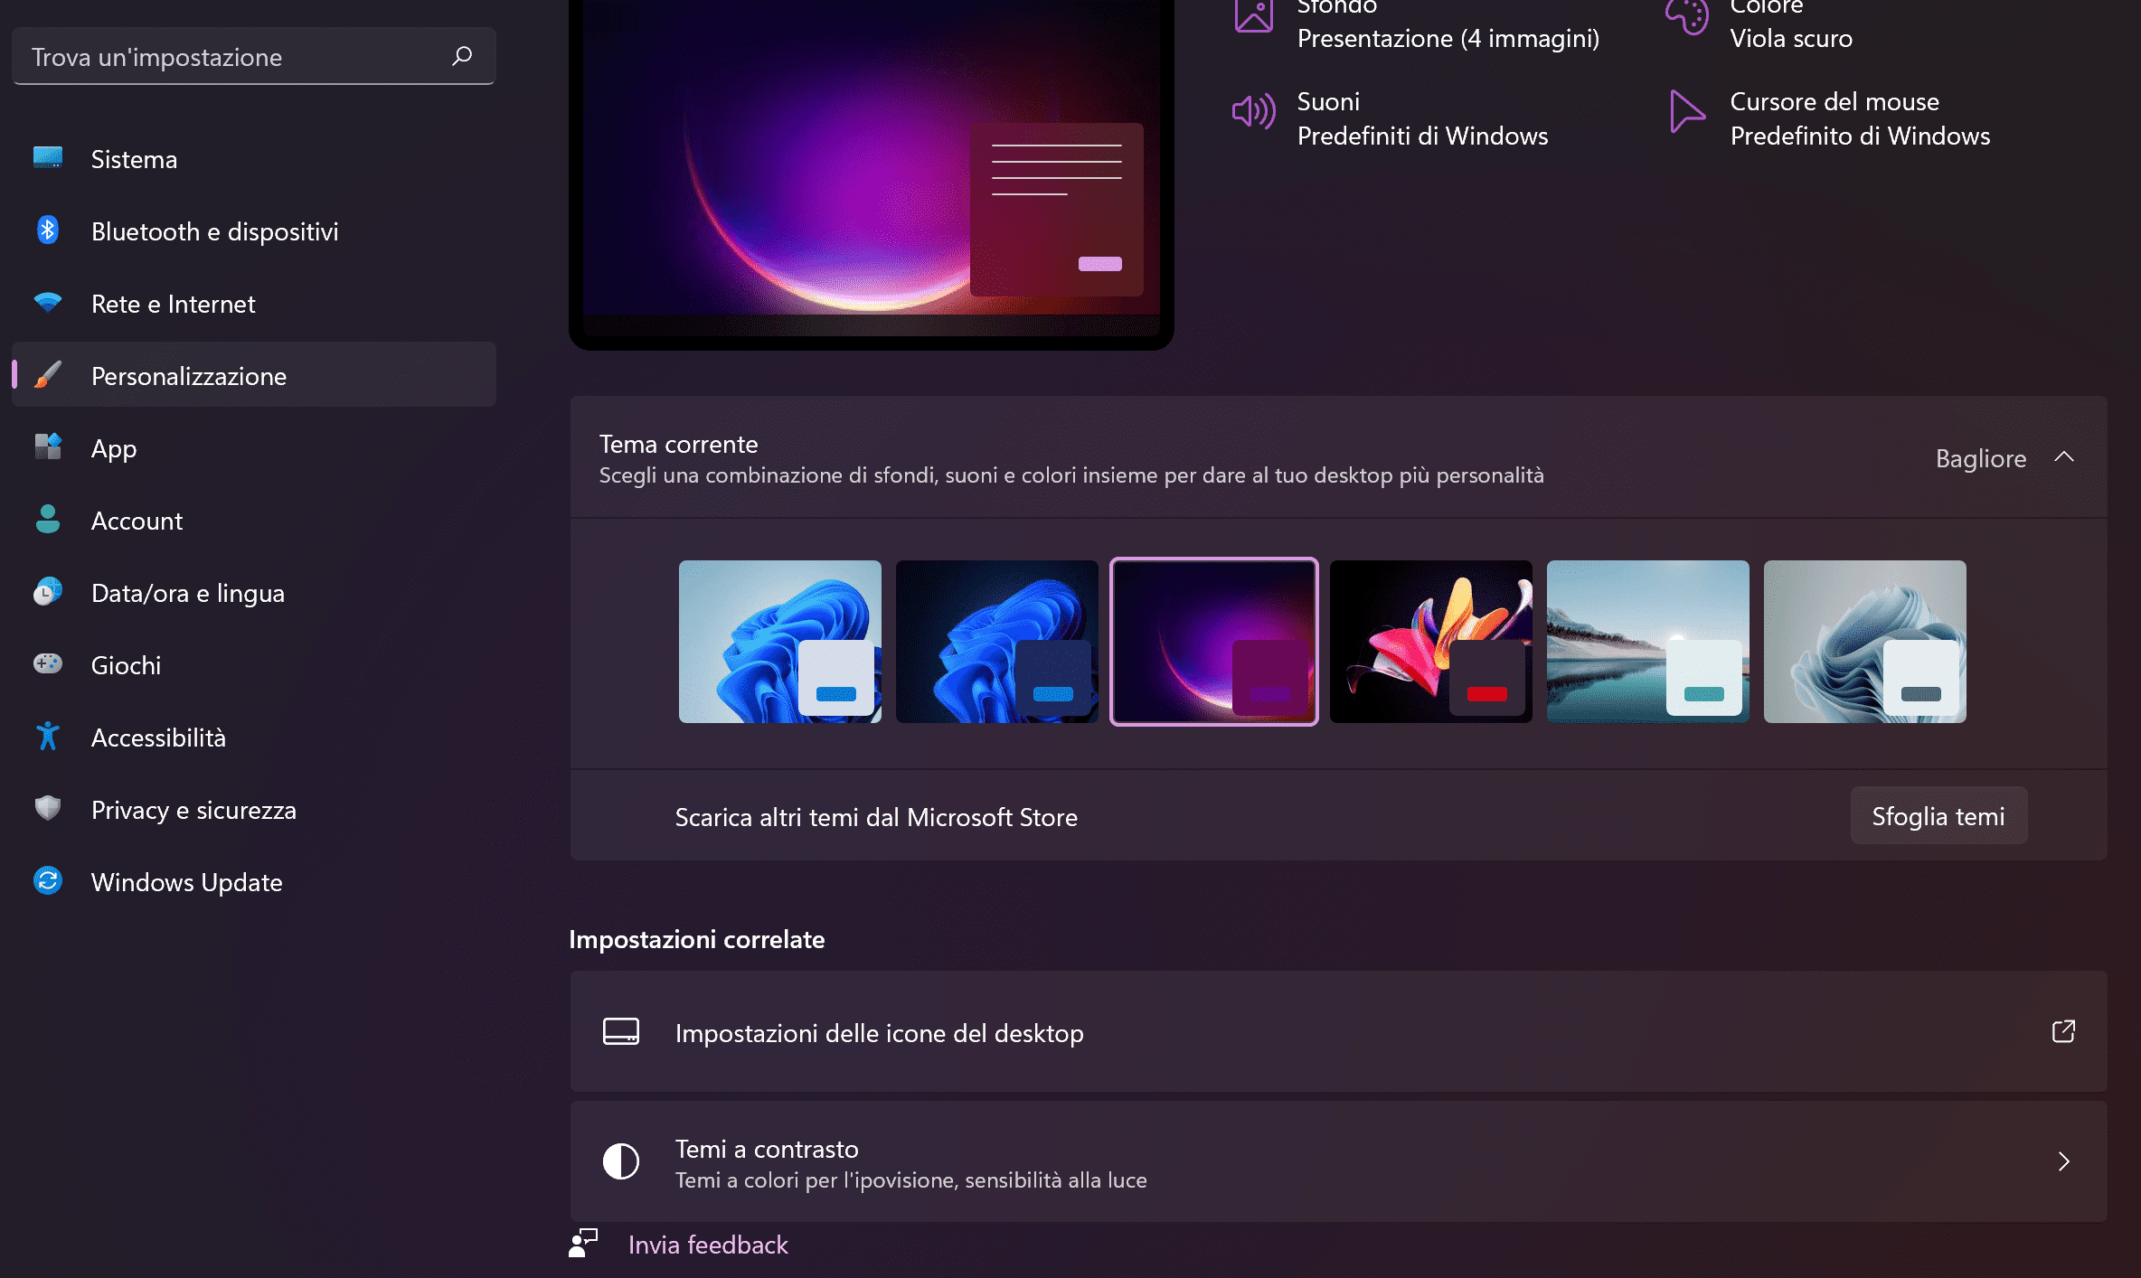Viewport: 2141px width, 1278px height.
Task: Click the Account person icon
Action: 48,519
